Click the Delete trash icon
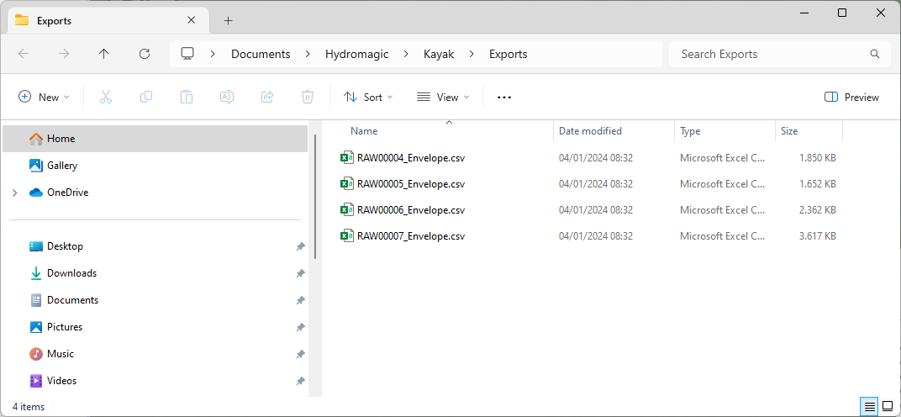This screenshot has height=417, width=901. click(x=308, y=98)
